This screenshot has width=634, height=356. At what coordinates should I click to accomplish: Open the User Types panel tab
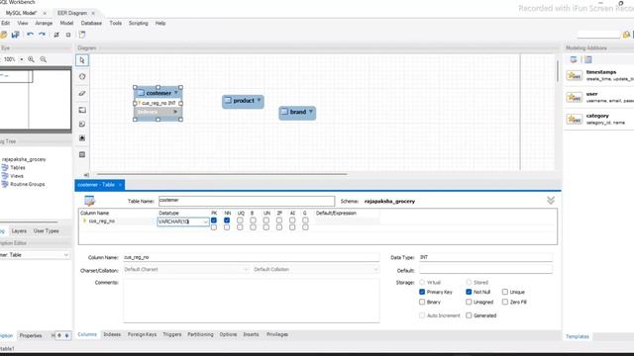click(x=47, y=230)
